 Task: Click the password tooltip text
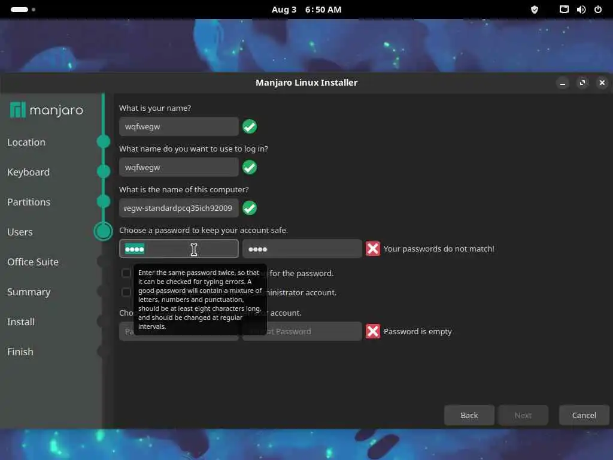pos(200,299)
